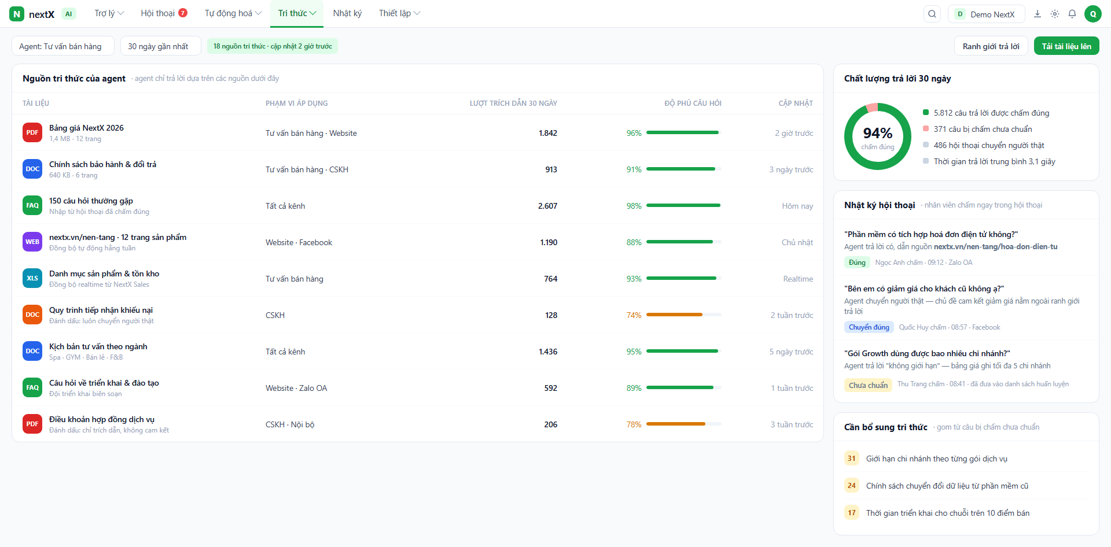Click the WEB icon for nextx.vn/nen-tang

click(32, 242)
